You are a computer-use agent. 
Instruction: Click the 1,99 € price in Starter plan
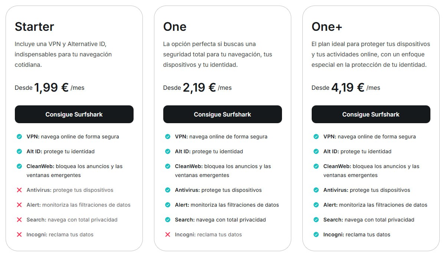[x=51, y=88]
